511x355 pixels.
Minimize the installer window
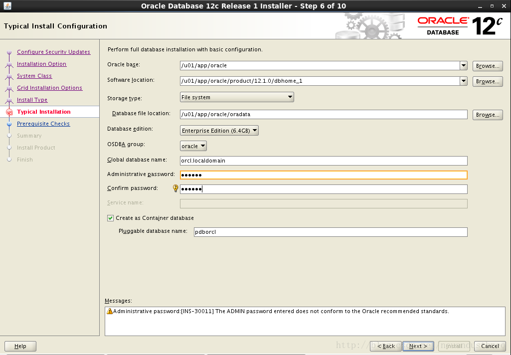[x=480, y=6]
